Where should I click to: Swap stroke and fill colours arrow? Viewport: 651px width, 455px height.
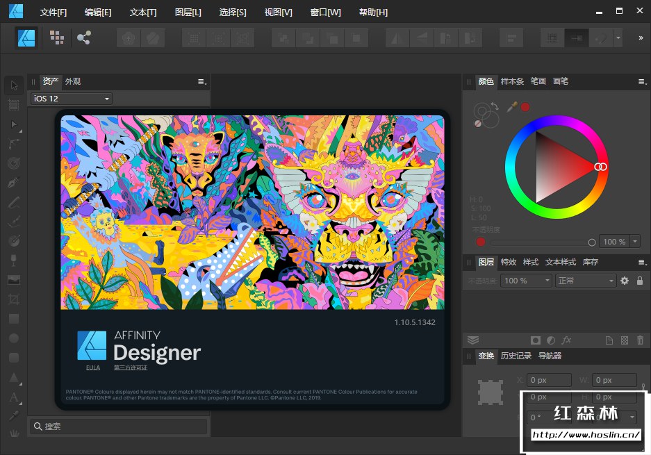point(495,106)
